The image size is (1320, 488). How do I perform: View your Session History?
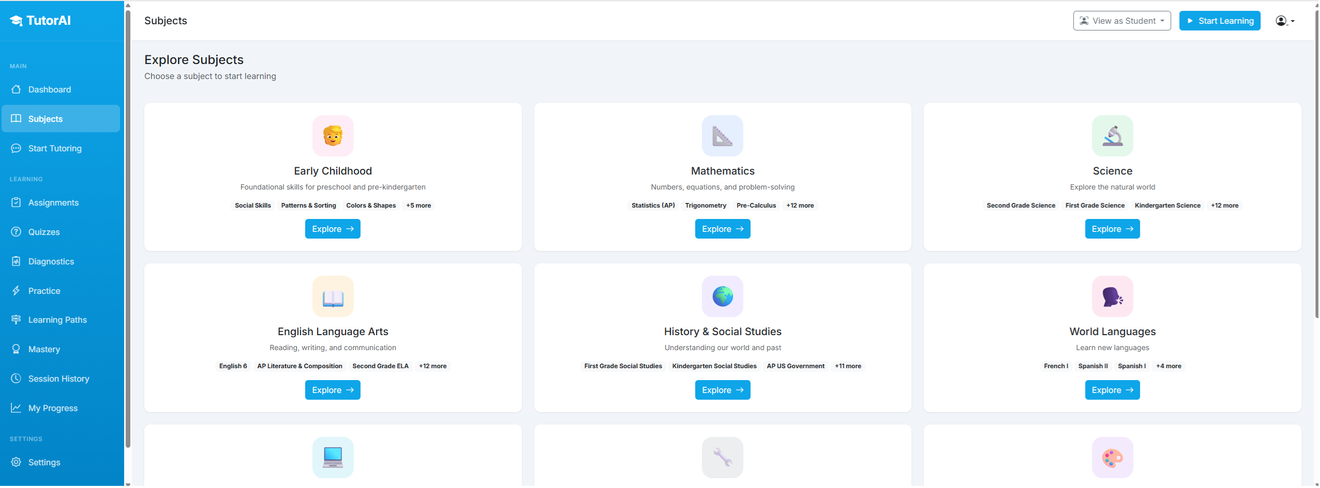point(58,378)
